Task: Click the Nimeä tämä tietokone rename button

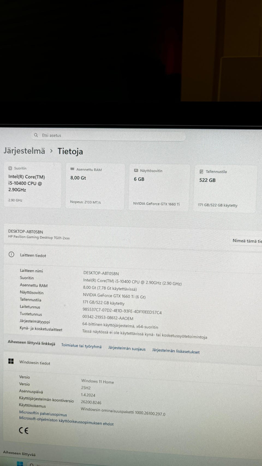Action: coord(247,241)
